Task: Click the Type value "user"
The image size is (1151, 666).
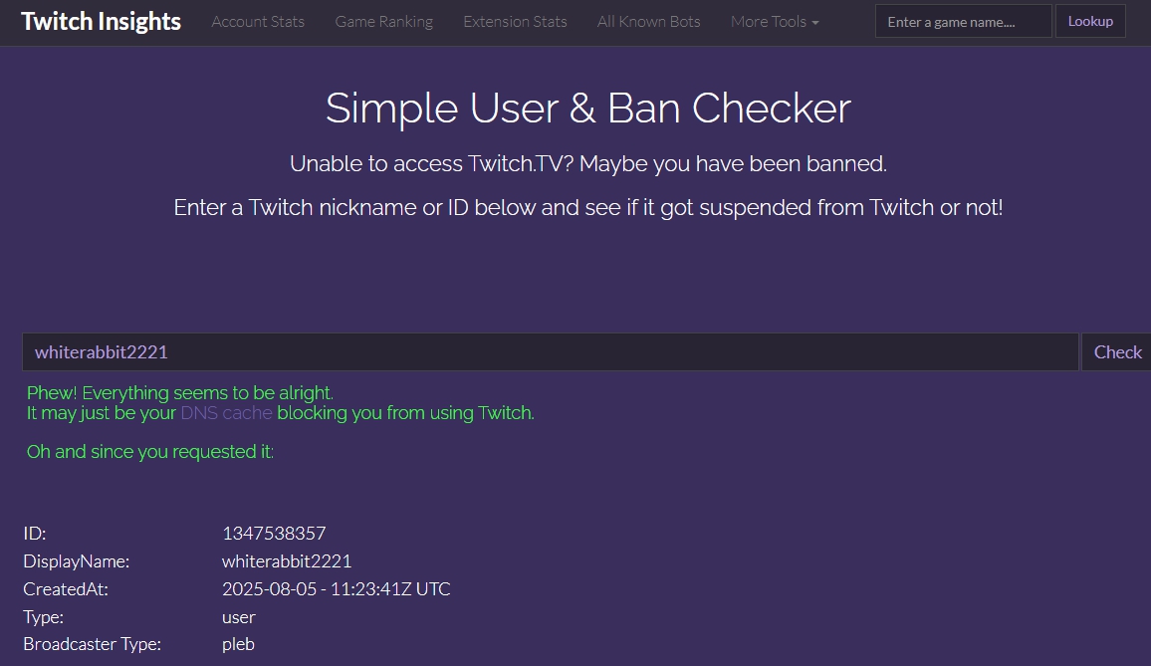Action: click(239, 617)
